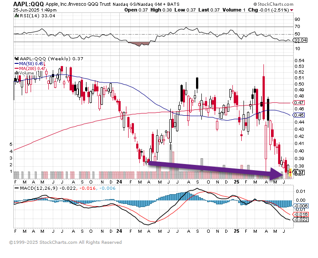Click the candlestick icon before AAPL:QQQ (Weekly)
Viewport: 318px width, 258px height.
[16, 59]
